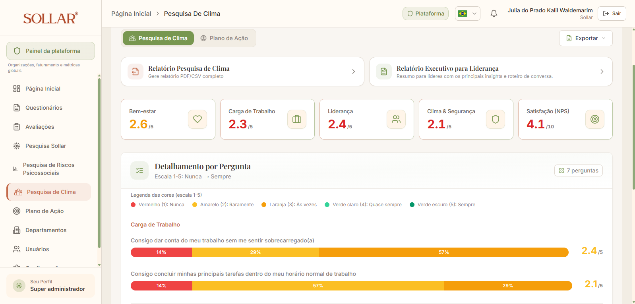Click the red 14% segment of first question bar
The width and height of the screenshot is (635, 304).
click(161, 252)
